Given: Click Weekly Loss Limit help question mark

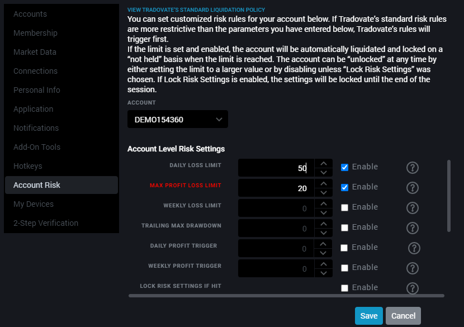Looking at the screenshot, I should point(413,208).
